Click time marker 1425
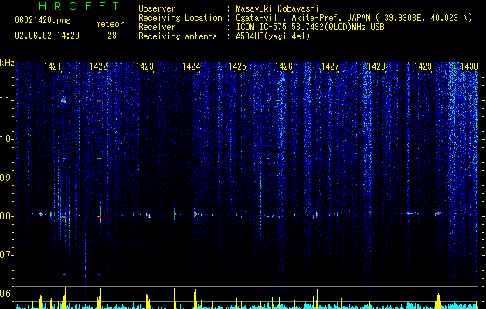 237,66
